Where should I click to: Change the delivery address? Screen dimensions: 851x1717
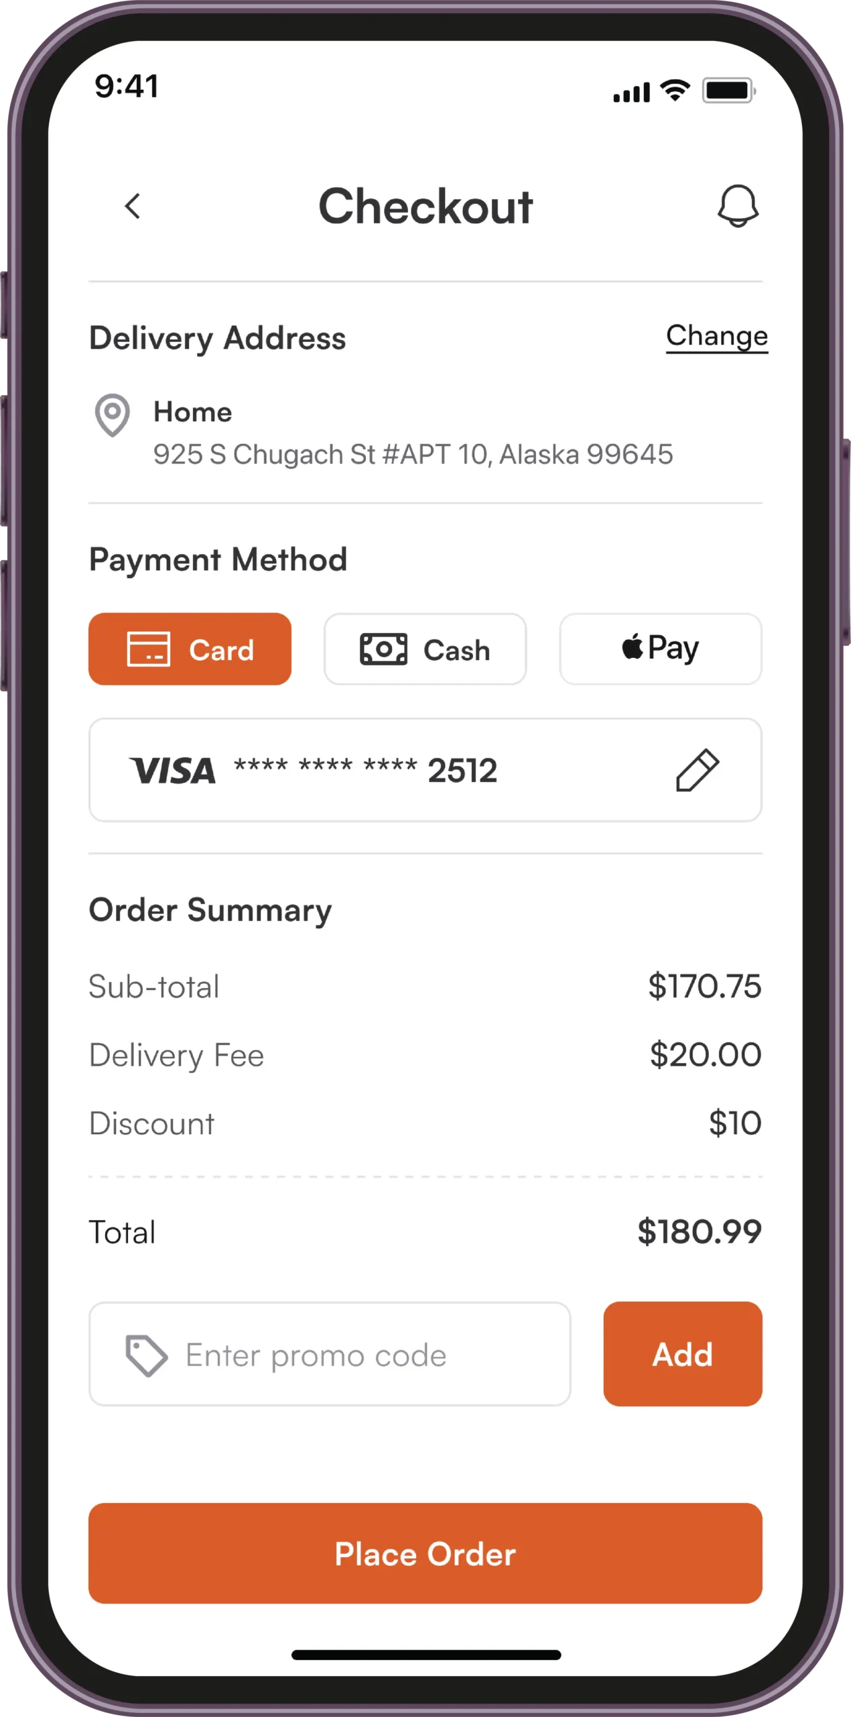[716, 336]
